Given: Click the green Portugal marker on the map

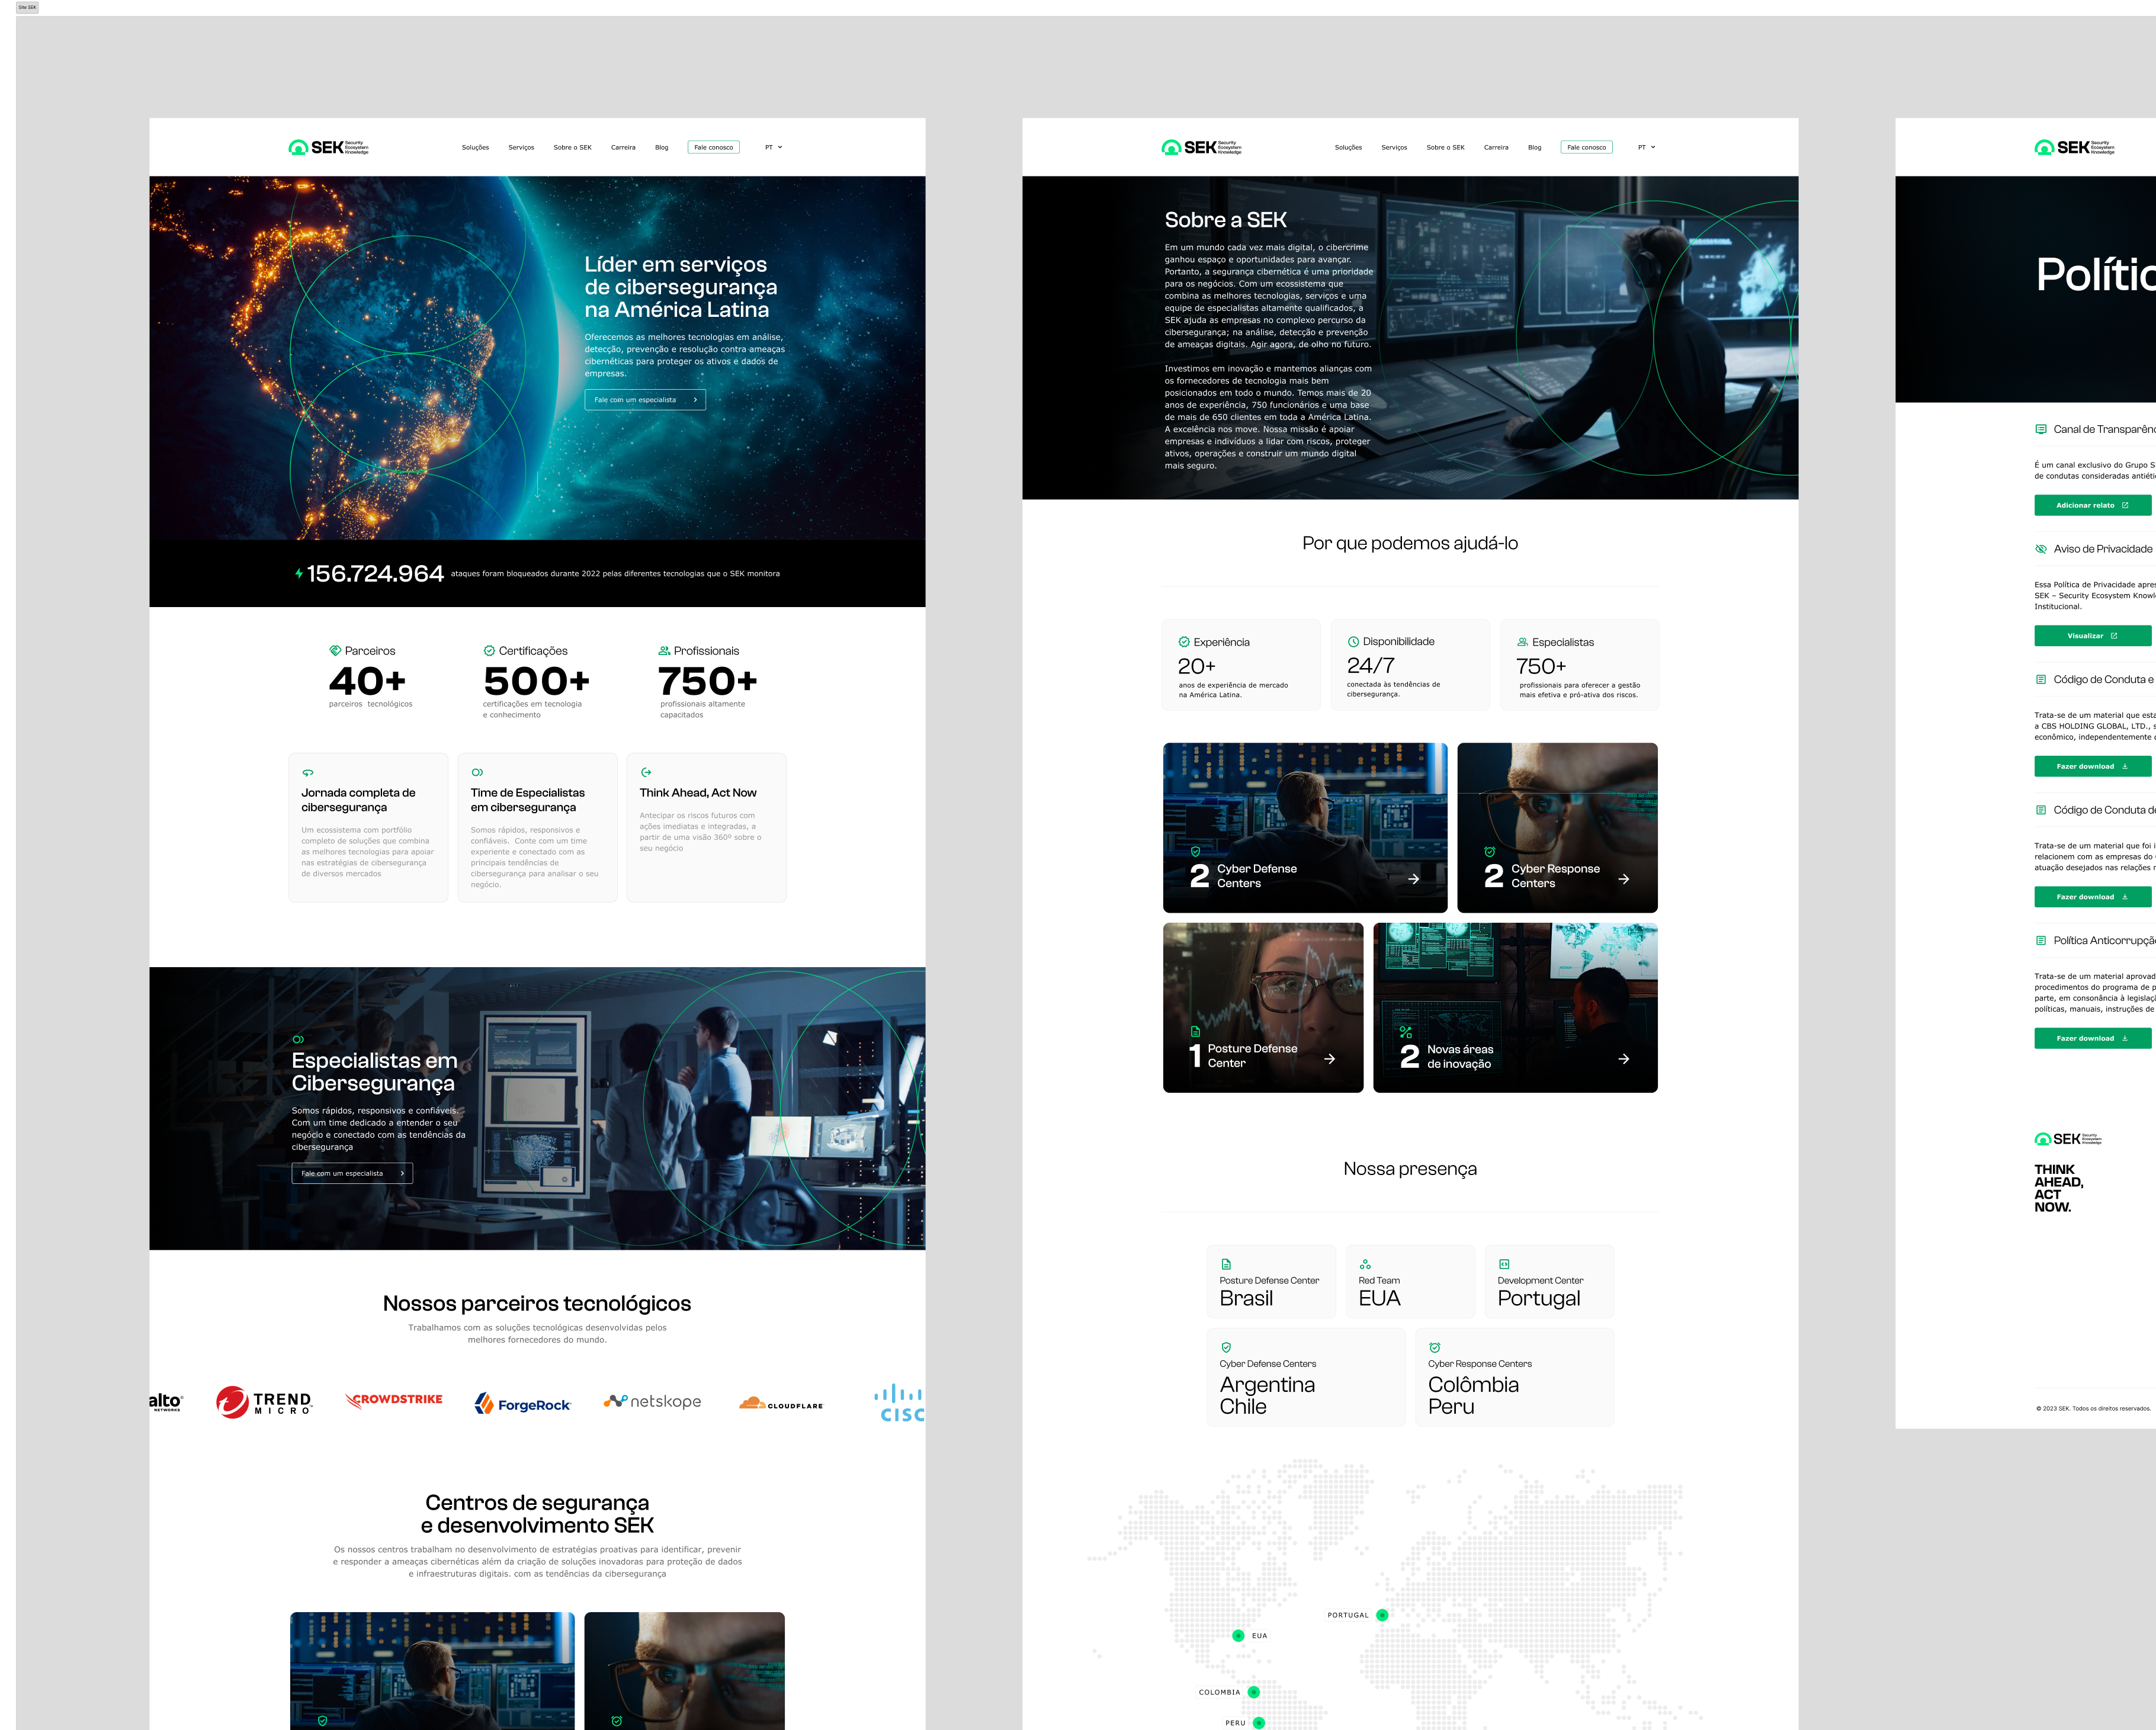Looking at the screenshot, I should click(x=1381, y=1615).
